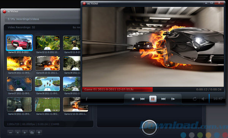The width and height of the screenshot is (228, 138).
Task: Click the Action! red logo in manager window
Action: click(x=4, y=11)
